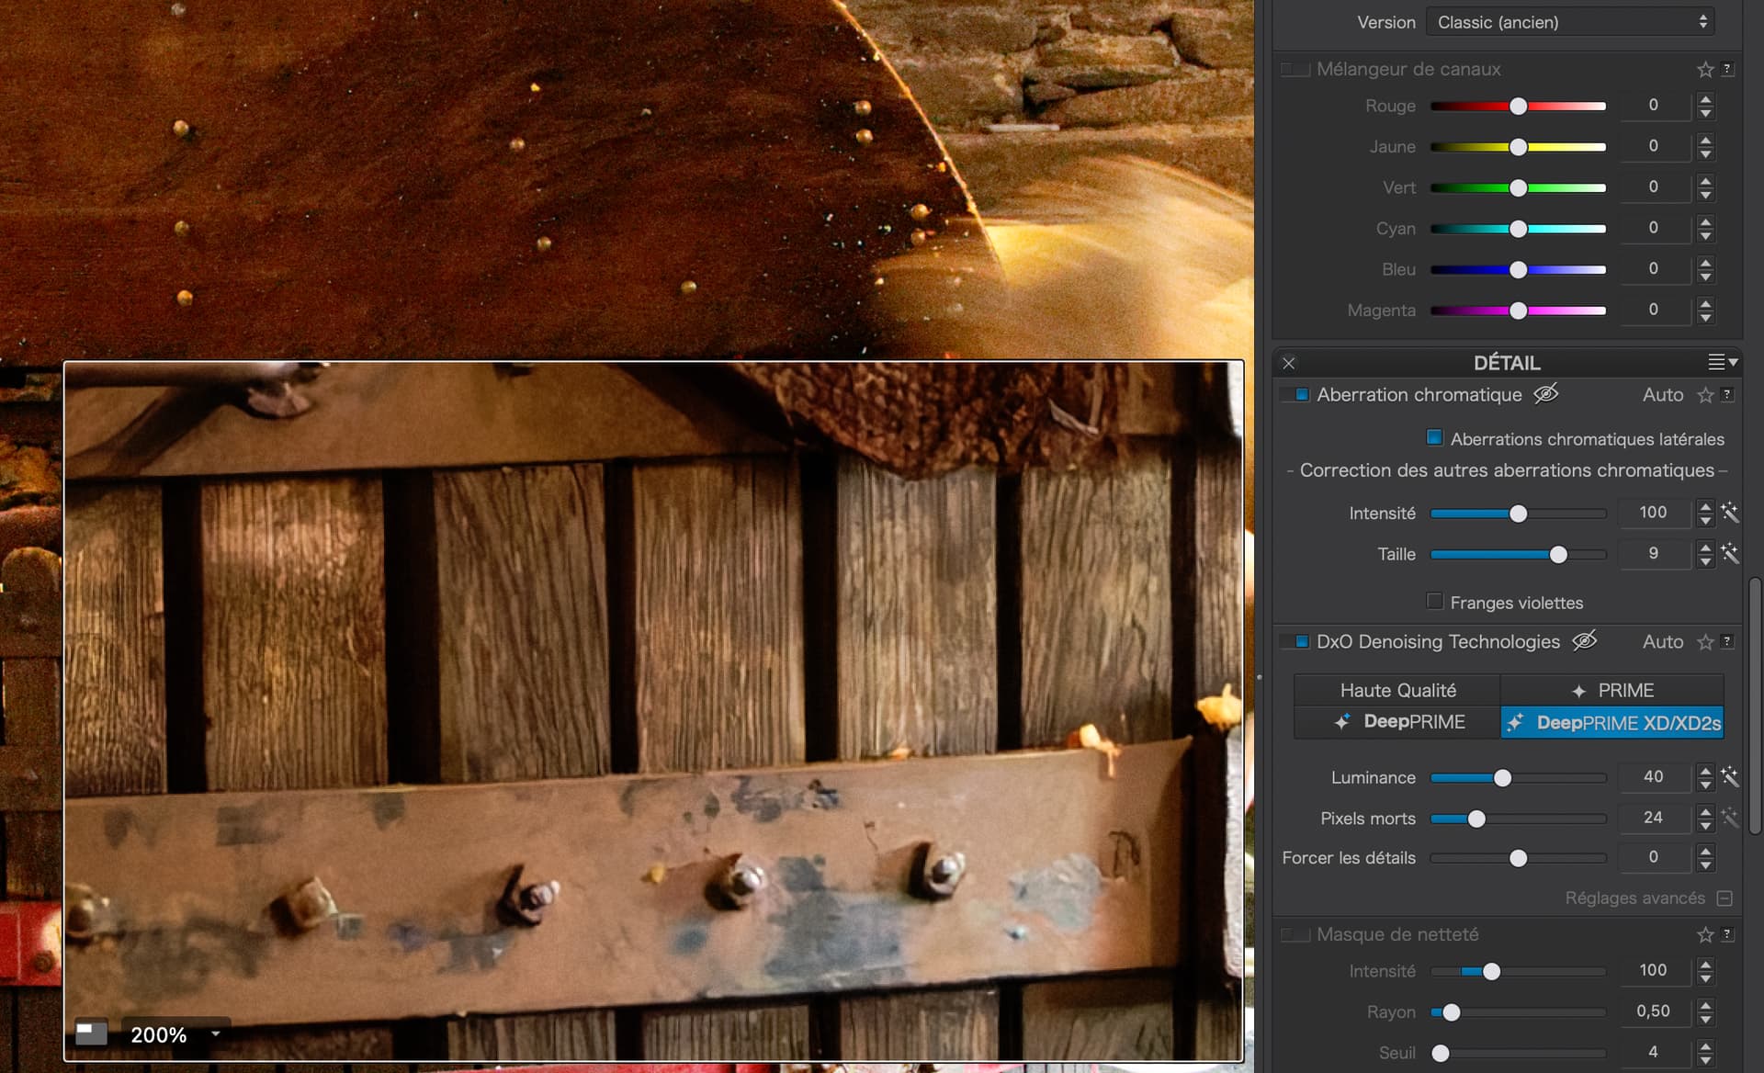This screenshot has height=1073, width=1764.
Task: Click the magic wand next to Taille
Action: pos(1730,553)
